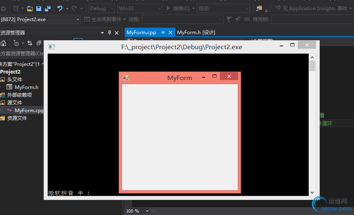Open the toolbar overflow options arrow
Screen dimensions: 354x215
click(x=266, y=10)
